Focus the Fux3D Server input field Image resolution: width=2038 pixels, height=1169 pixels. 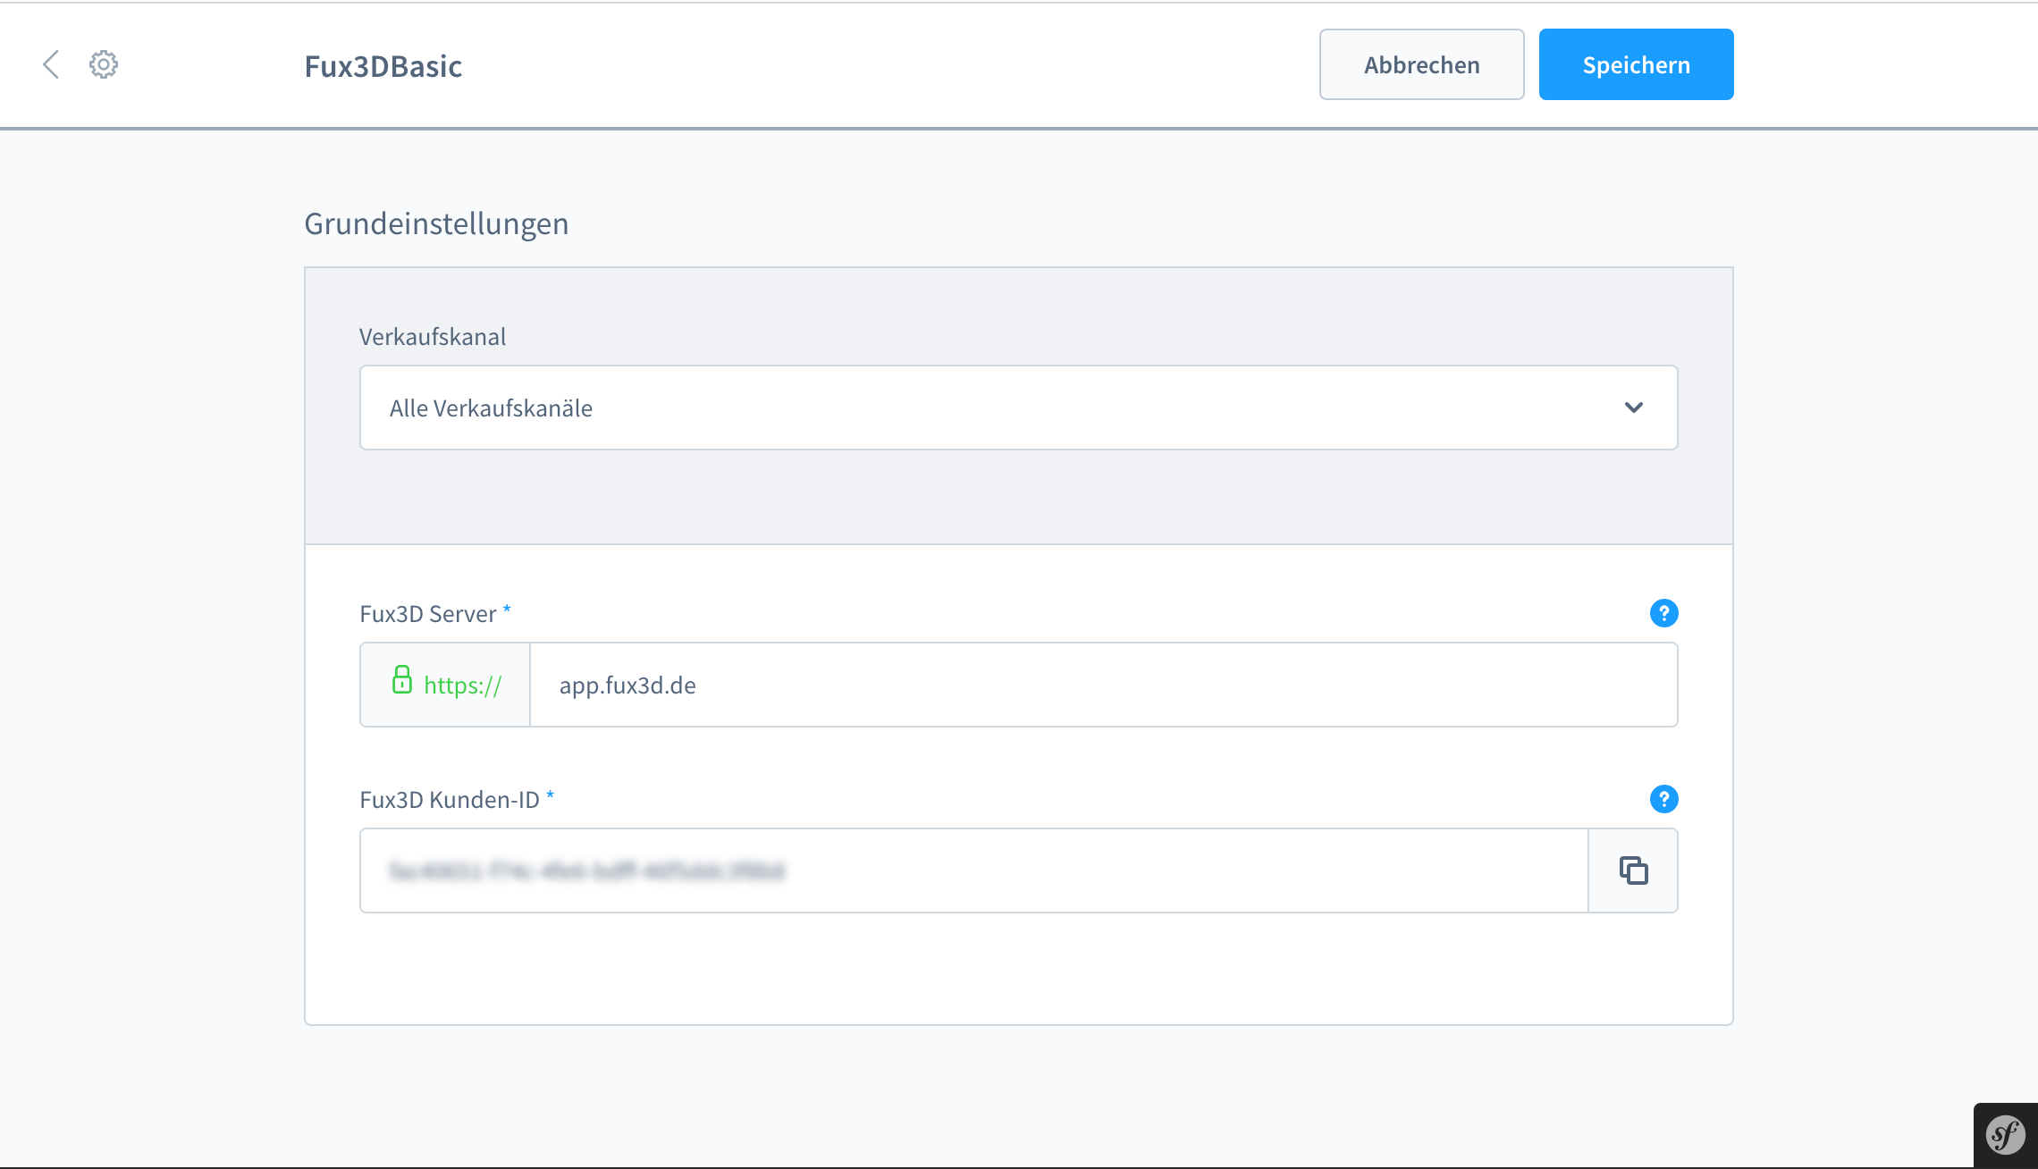(x=1103, y=685)
